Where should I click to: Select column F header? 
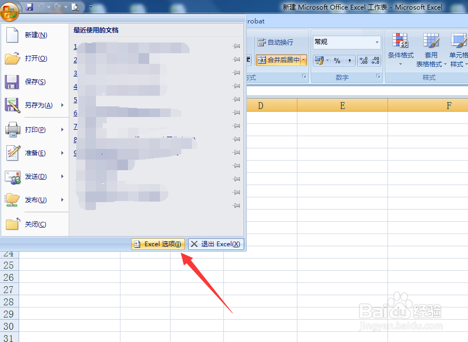[428, 105]
